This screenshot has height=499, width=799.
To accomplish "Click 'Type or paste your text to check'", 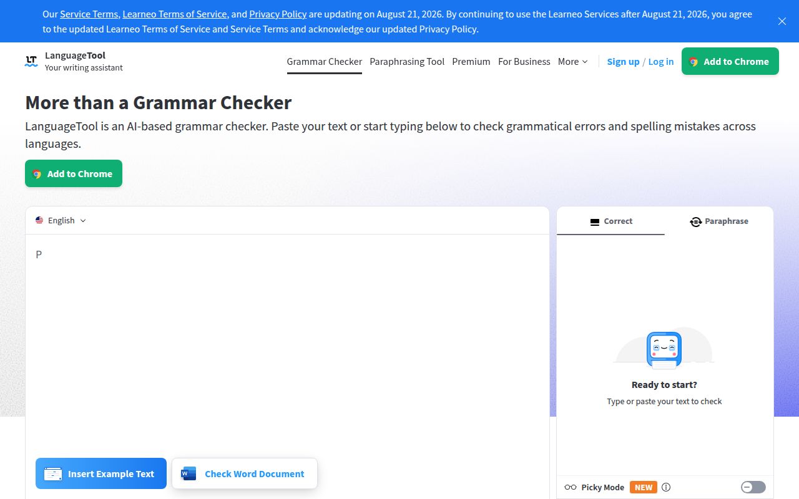I will (x=664, y=401).
